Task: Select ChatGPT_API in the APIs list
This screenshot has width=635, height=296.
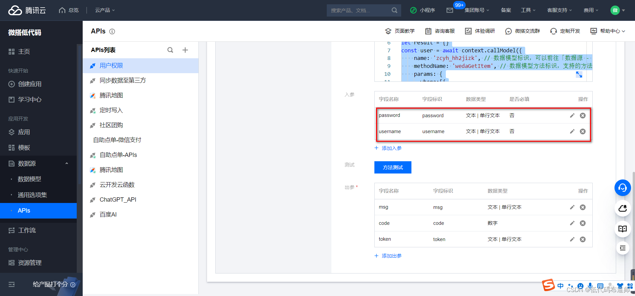Action: click(141, 200)
